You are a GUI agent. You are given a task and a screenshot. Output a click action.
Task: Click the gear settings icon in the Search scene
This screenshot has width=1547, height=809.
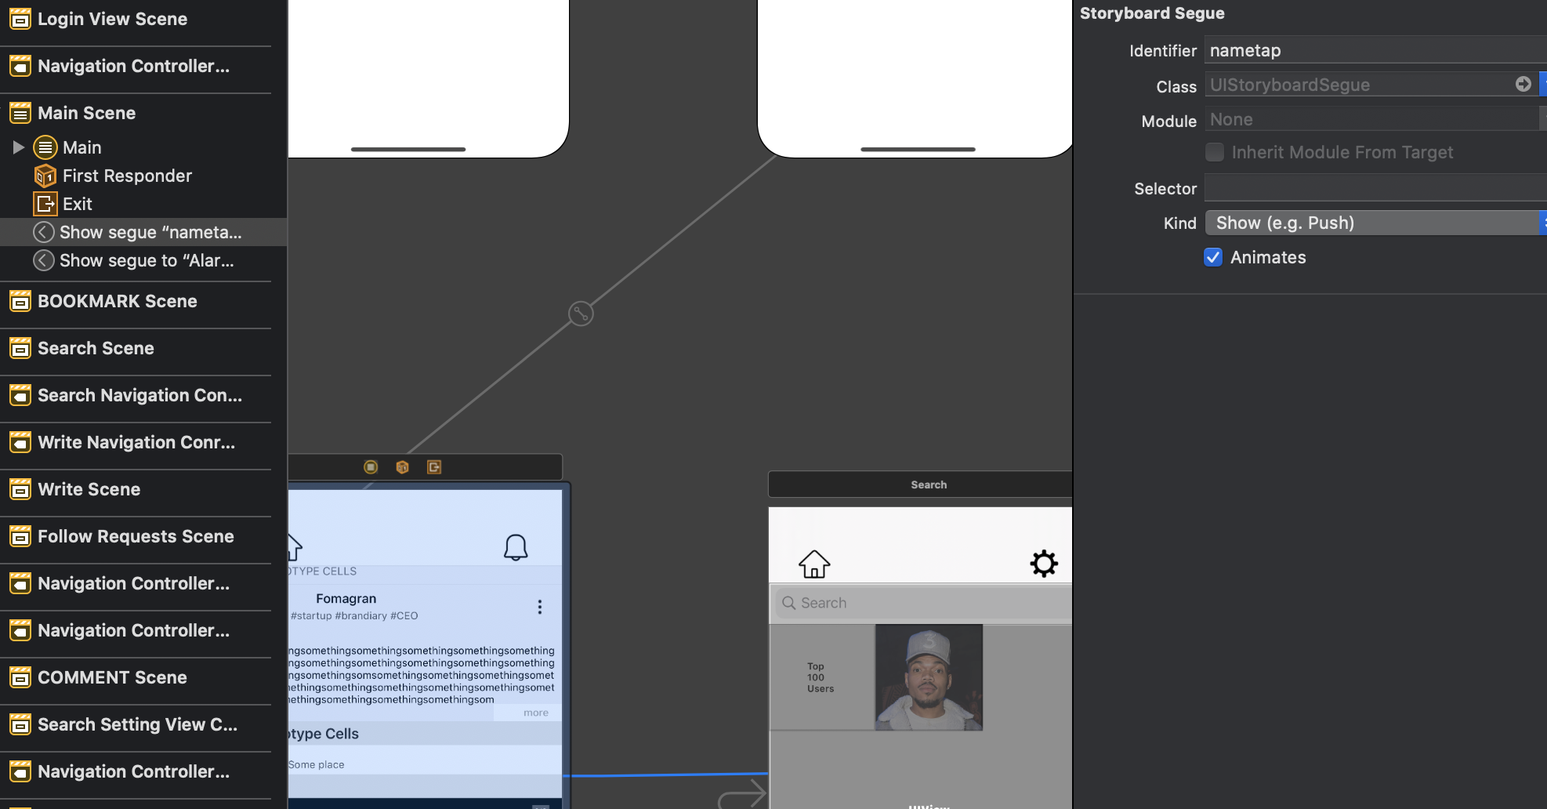(x=1044, y=564)
